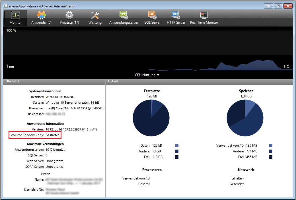
Task: Maximize the 4D Server Administration window
Action: pos(278,6)
